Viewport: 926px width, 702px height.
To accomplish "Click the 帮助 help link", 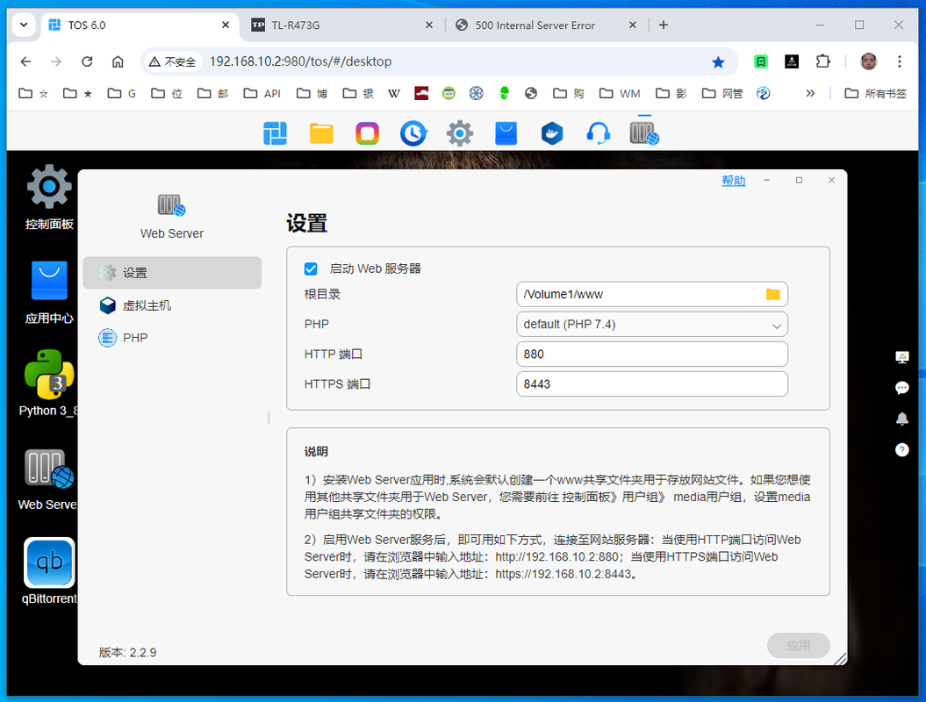I will (x=733, y=181).
